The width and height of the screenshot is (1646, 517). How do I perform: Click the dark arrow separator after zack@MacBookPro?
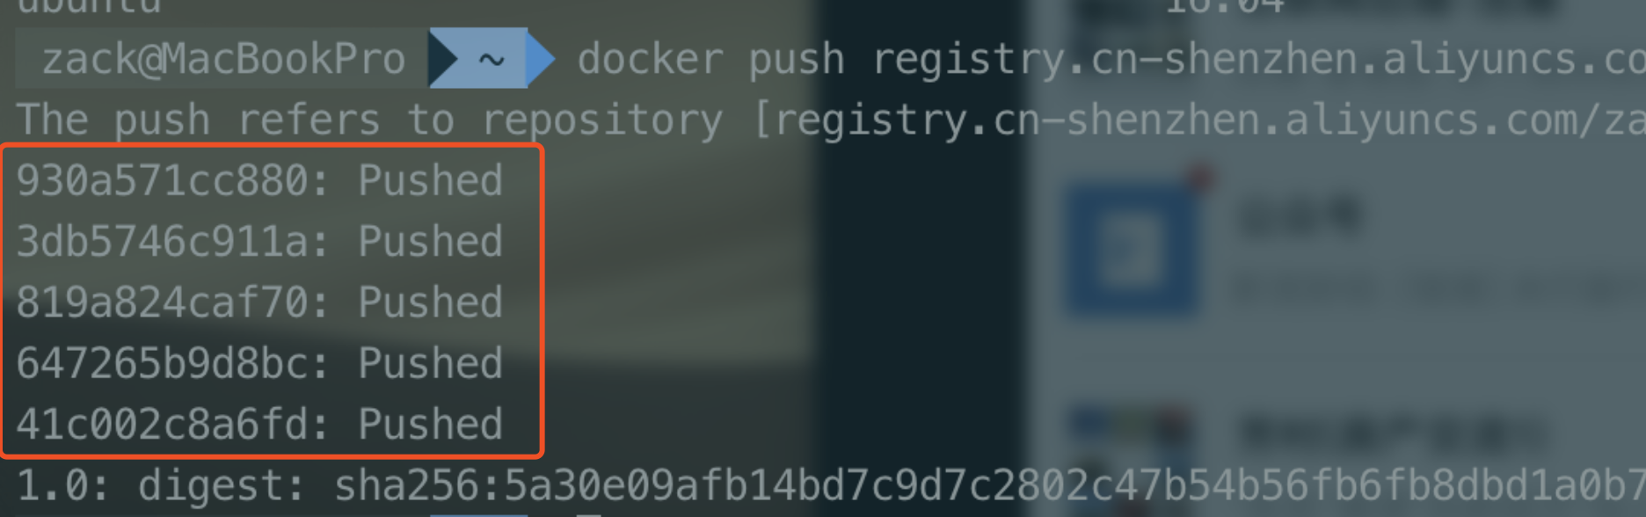(443, 59)
